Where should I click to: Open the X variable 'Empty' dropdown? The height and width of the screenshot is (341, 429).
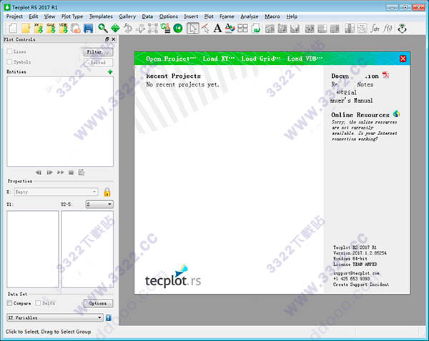coord(56,192)
